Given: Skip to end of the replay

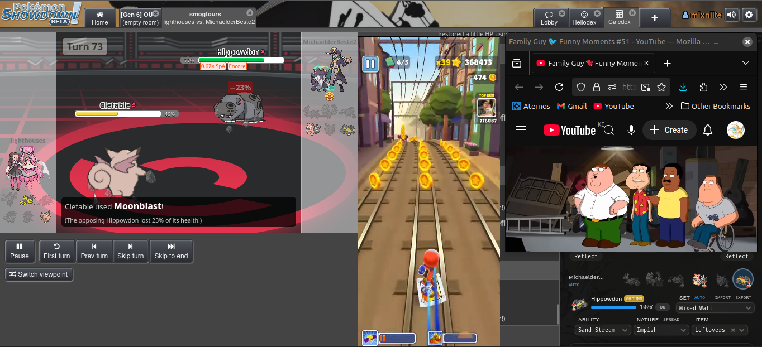Looking at the screenshot, I should pyautogui.click(x=171, y=251).
